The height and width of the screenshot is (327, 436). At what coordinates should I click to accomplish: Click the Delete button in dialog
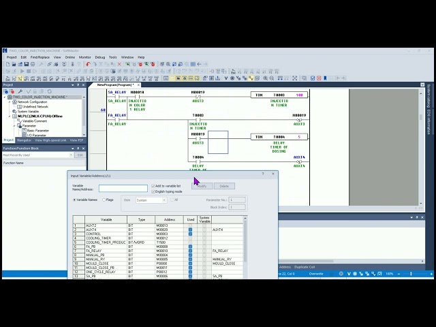[x=224, y=186]
